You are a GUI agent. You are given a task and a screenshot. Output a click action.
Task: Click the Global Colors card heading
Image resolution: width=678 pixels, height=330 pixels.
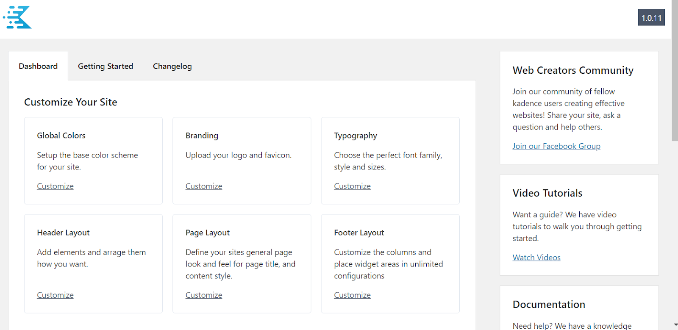click(61, 136)
